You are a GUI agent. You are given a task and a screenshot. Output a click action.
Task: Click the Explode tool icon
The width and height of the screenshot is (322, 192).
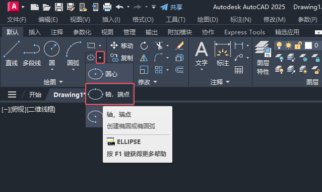(179, 58)
